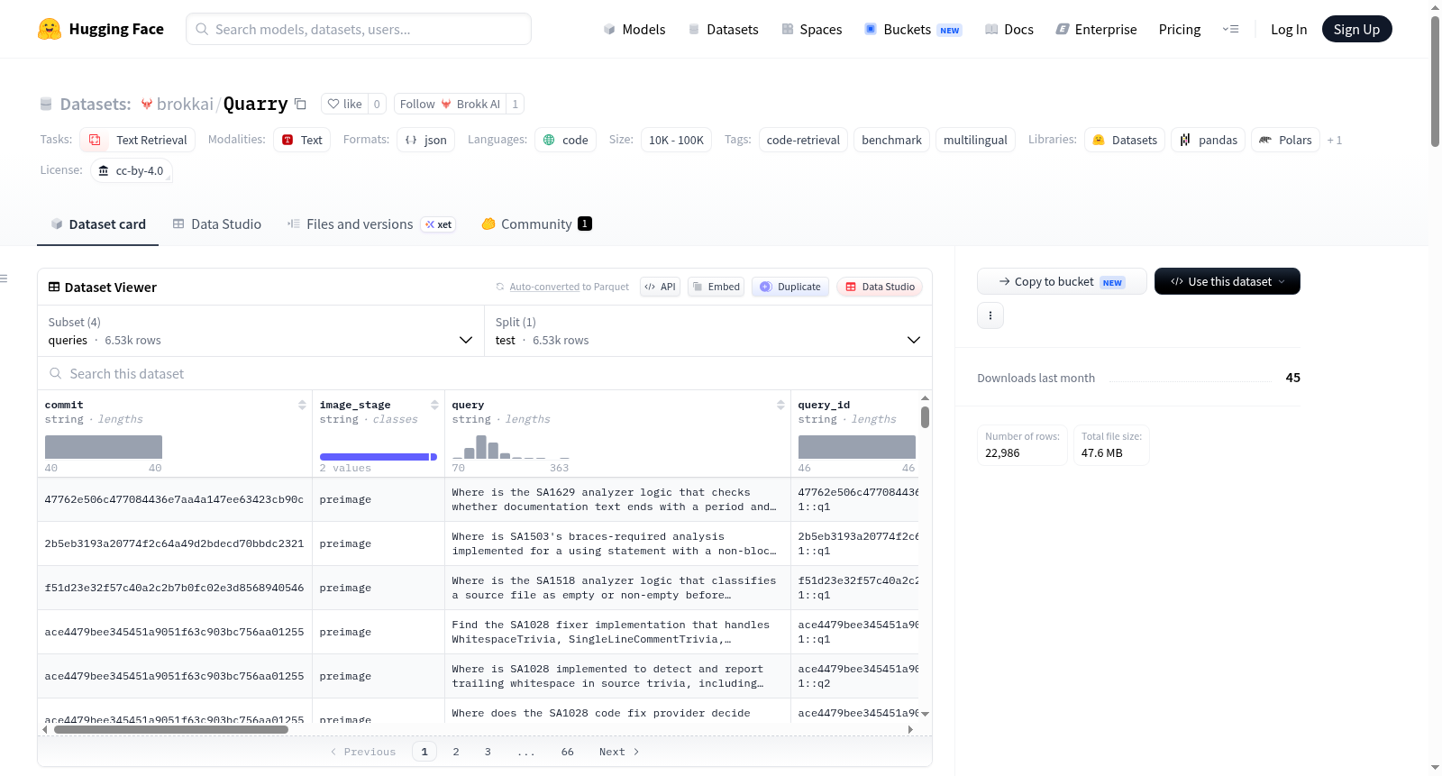Click the horizontal scrollbar of the table
Viewport: 1442px width, 776px height.
tap(171, 729)
